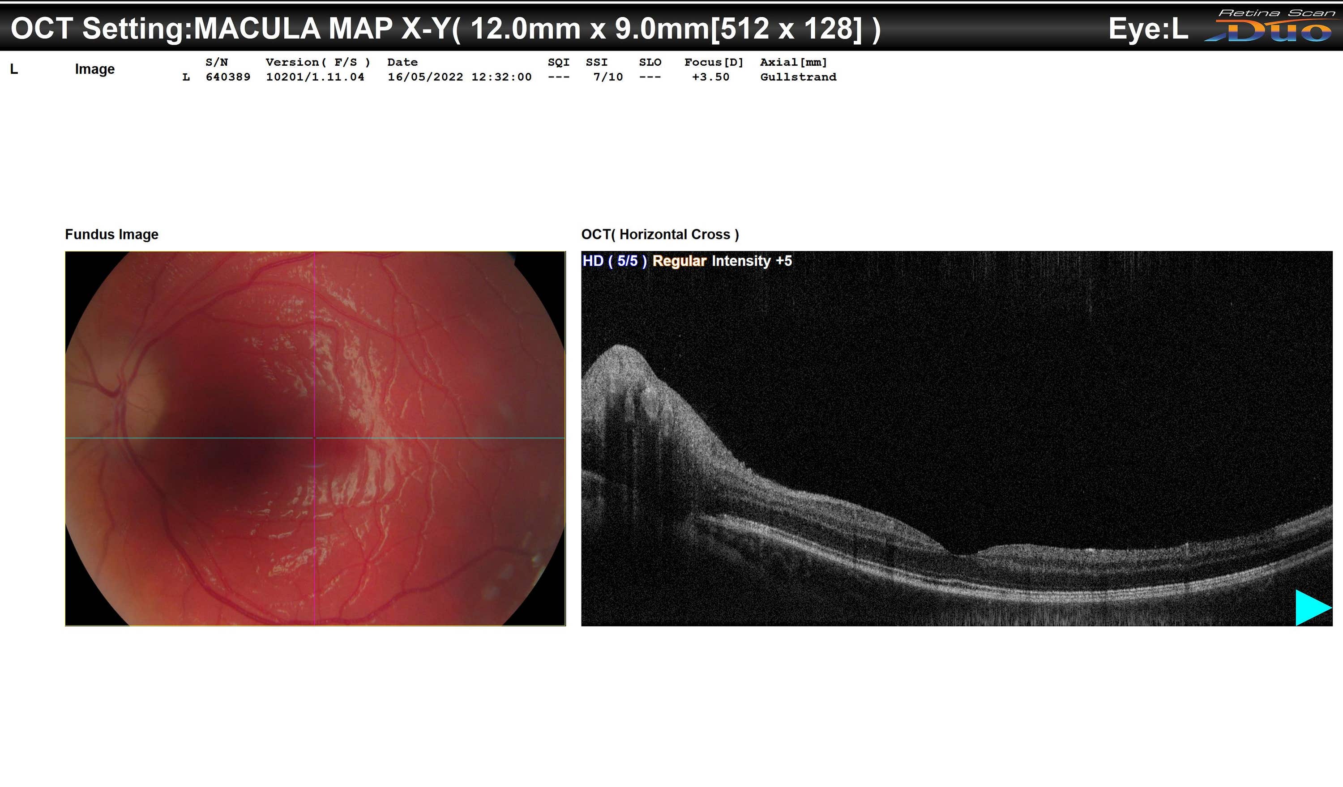Click the 'Eye:L' label in header
This screenshot has height=787, width=1343.
[1148, 29]
